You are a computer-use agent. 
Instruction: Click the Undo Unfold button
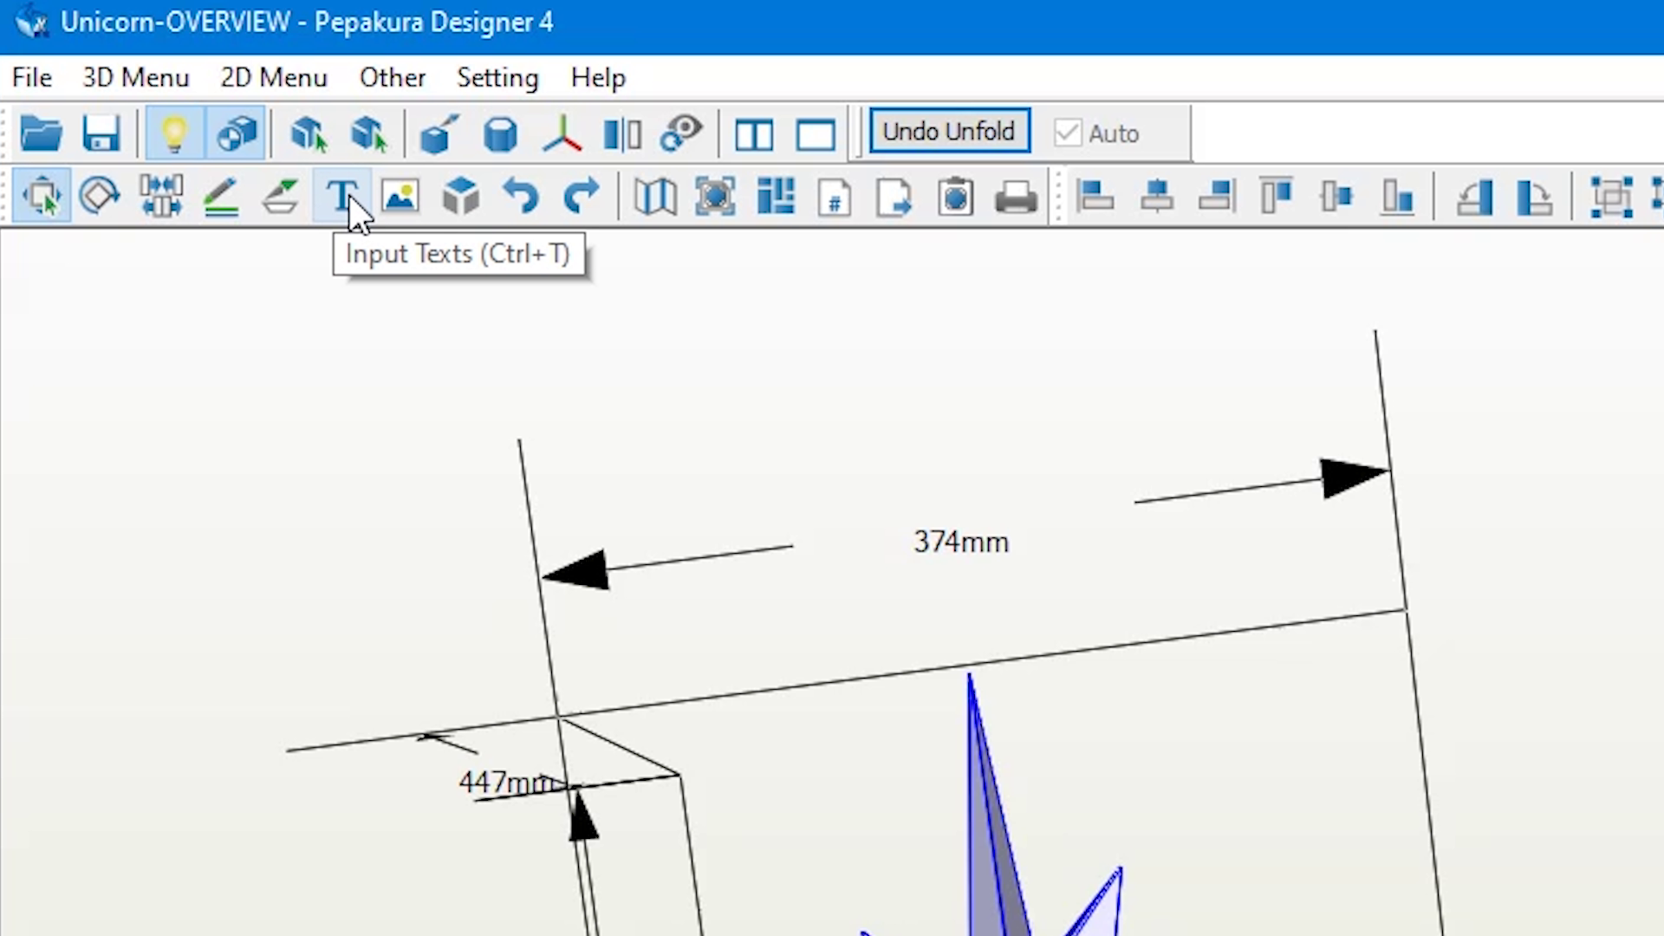pyautogui.click(x=949, y=132)
